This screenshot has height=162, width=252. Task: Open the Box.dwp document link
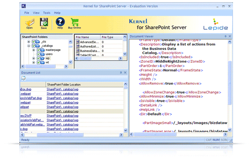pos(26,89)
